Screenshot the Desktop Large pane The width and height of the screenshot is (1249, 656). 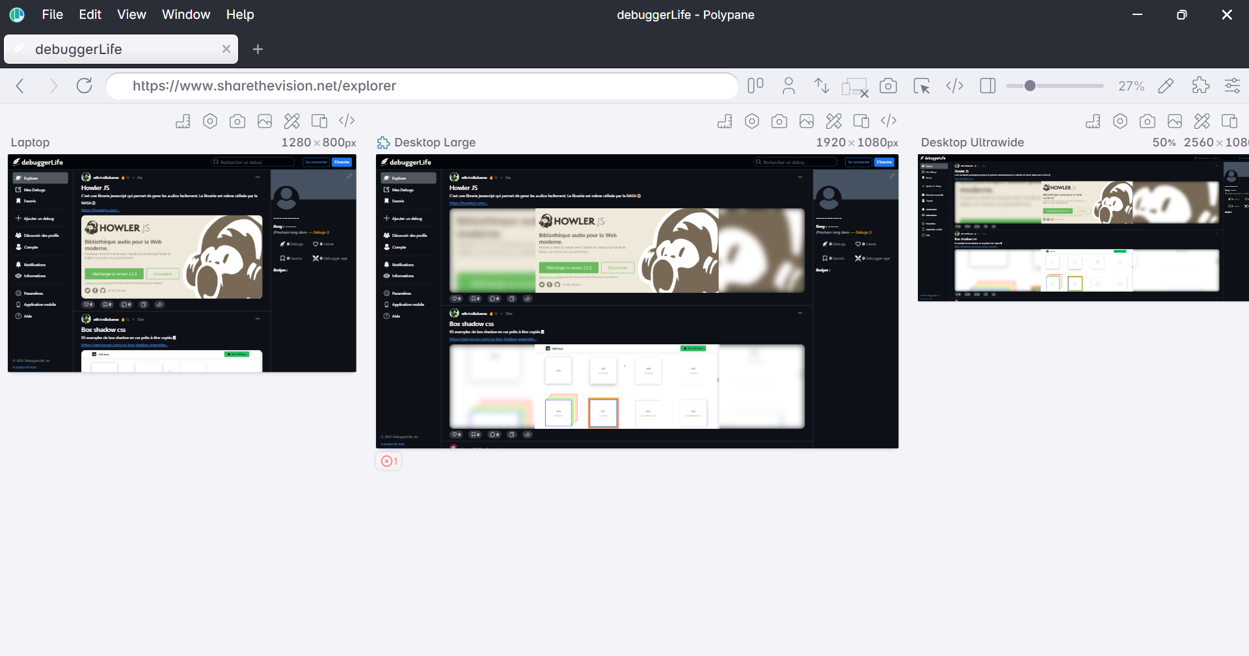point(779,121)
